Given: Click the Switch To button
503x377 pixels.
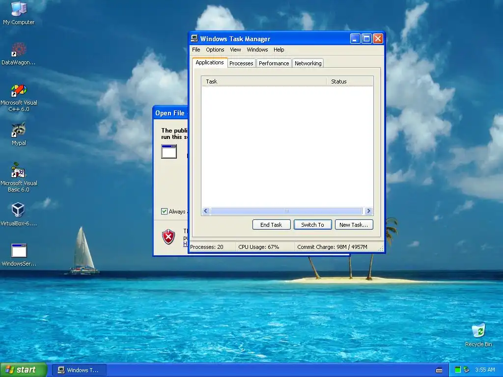Looking at the screenshot, I should [x=313, y=225].
